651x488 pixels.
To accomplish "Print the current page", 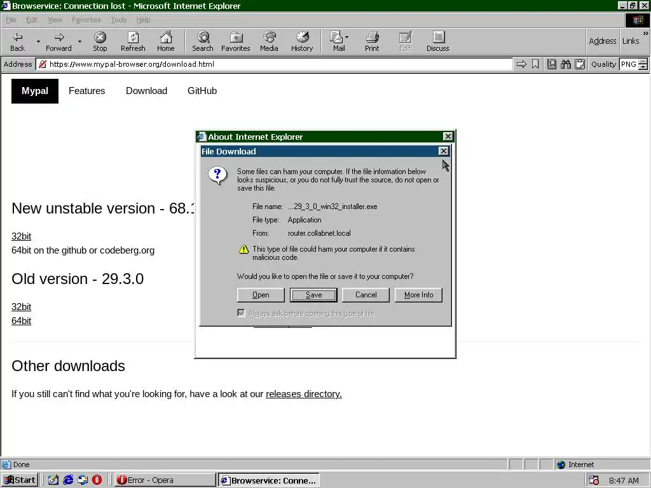I will 372,41.
